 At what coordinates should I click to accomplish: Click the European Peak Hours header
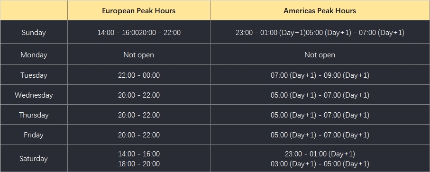(x=139, y=11)
